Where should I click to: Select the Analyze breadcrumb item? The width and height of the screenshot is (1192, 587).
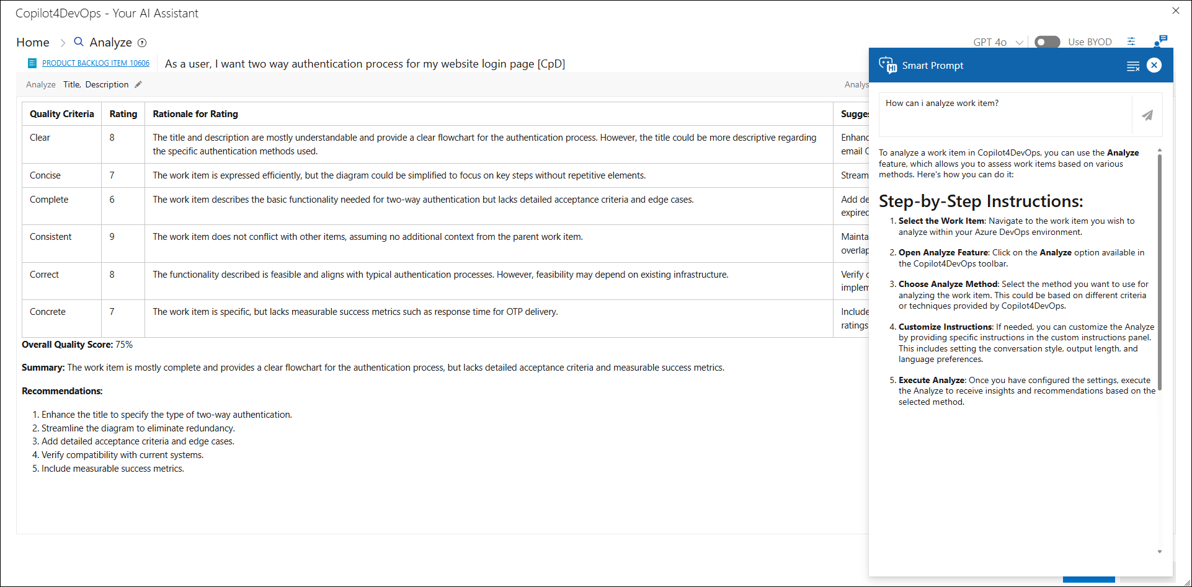tap(110, 42)
